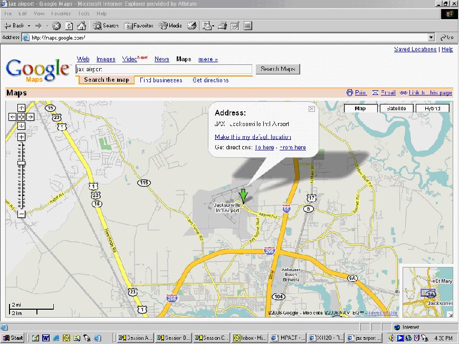Switch to the Inbox taskbar button

250,338
